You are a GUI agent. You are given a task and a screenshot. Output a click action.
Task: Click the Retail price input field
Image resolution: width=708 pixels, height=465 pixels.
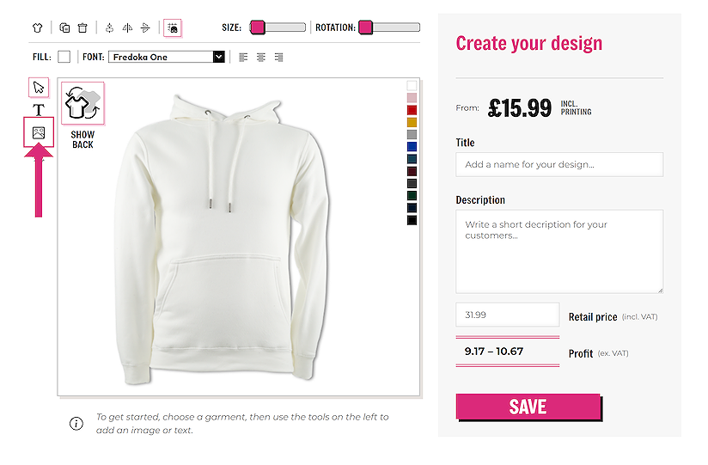tap(507, 315)
